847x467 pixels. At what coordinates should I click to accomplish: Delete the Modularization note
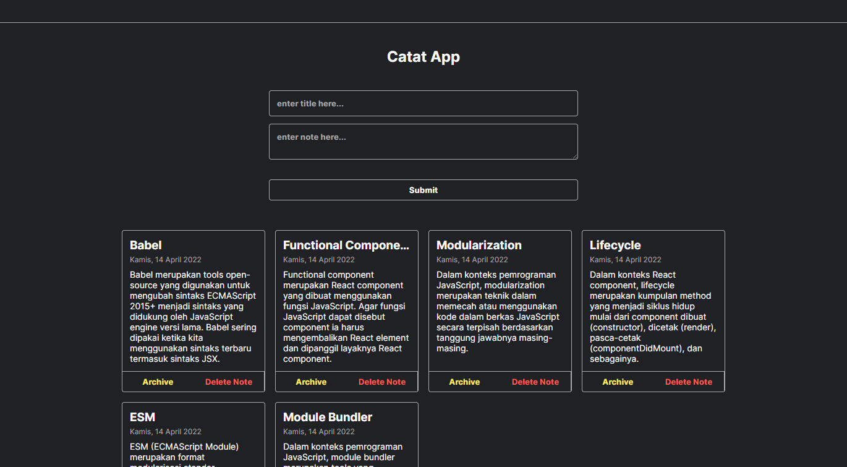coord(535,382)
